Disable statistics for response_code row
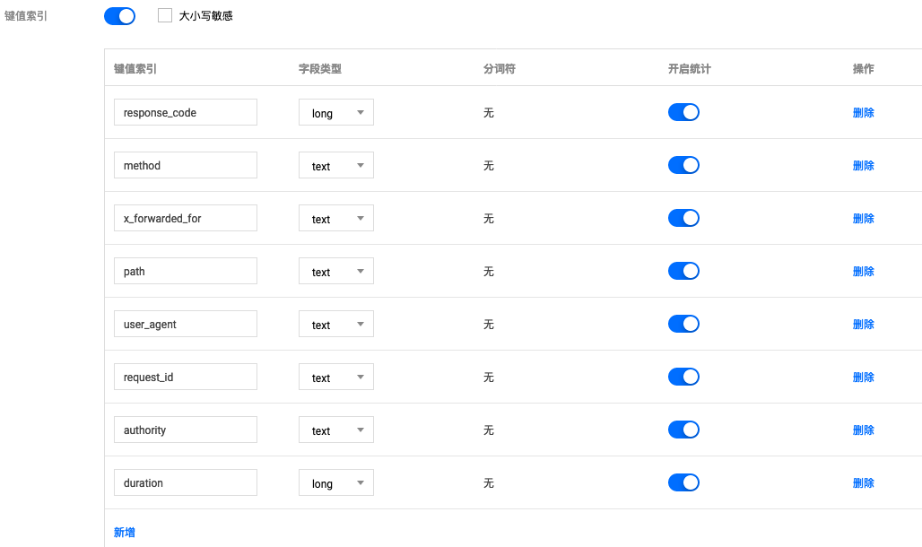The width and height of the screenshot is (922, 547). [x=683, y=112]
